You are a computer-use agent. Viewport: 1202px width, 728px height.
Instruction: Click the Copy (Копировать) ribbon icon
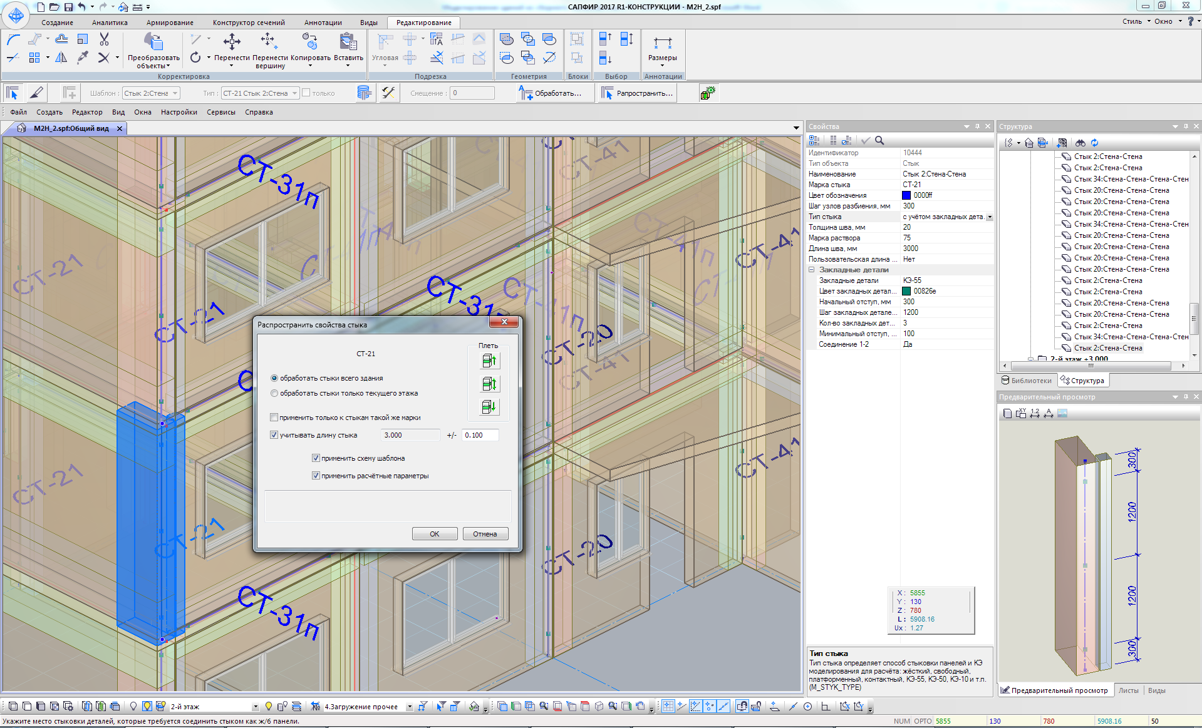[x=310, y=42]
